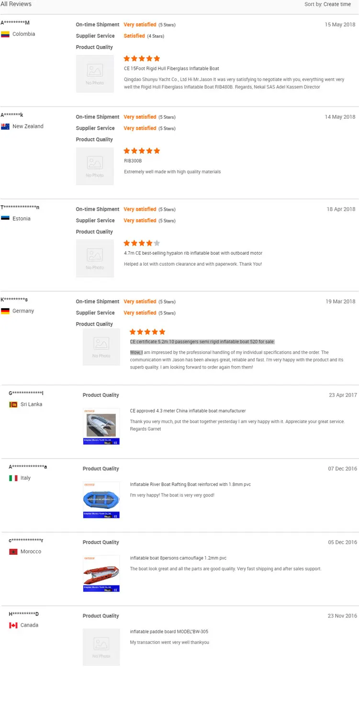Click 'Inflatable River Boat Rafting Boat' product title
The height and width of the screenshot is (718, 359).
[x=190, y=484]
